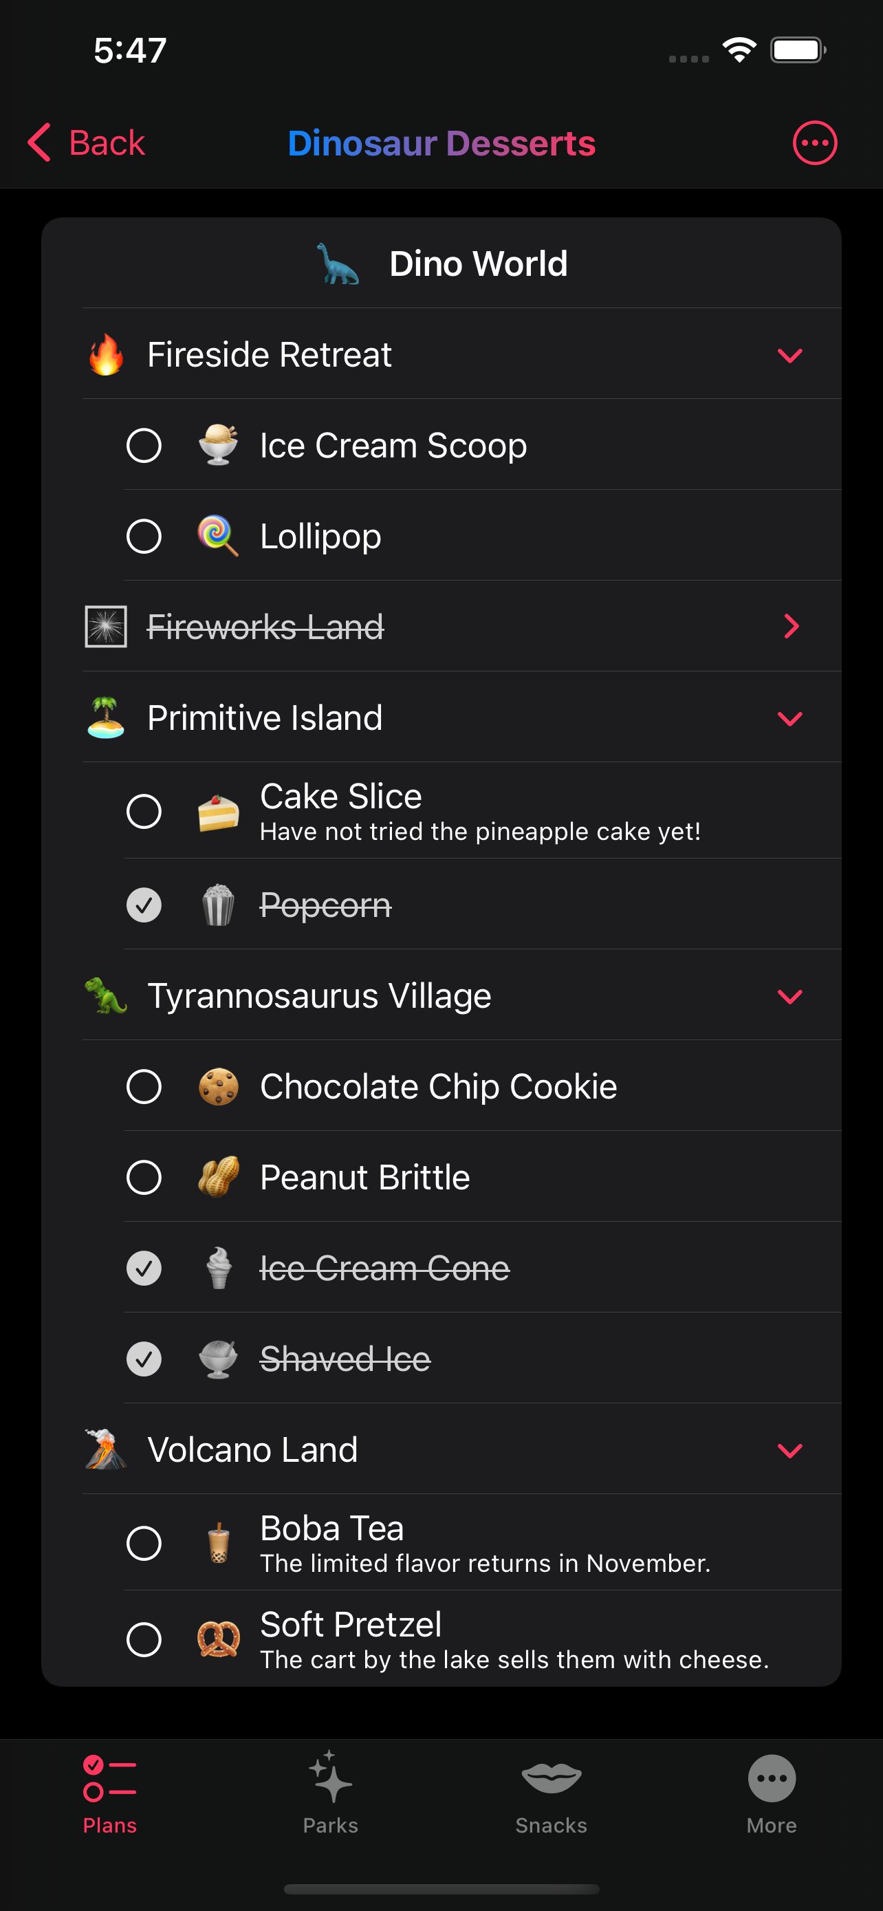The width and height of the screenshot is (883, 1911).
Task: Open the Boba Tea list item
Action: point(482,1543)
